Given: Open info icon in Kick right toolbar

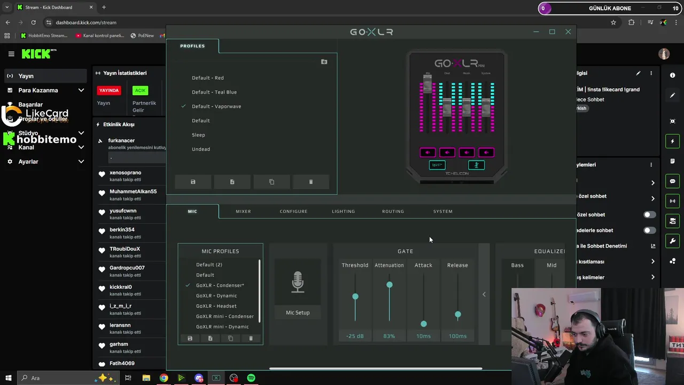Looking at the screenshot, I should pyautogui.click(x=672, y=75).
